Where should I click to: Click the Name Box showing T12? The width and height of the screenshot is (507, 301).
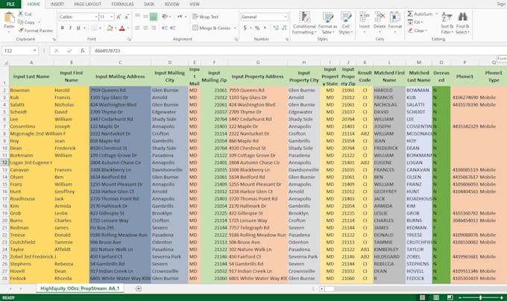pos(20,51)
